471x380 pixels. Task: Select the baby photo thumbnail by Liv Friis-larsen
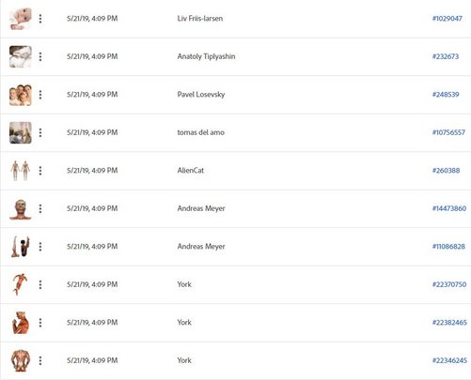[x=21, y=19]
